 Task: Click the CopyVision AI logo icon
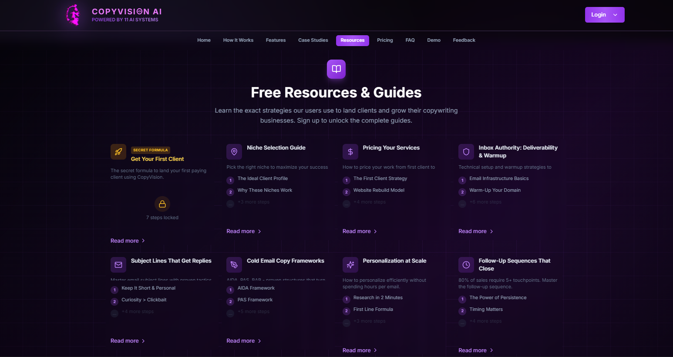[x=74, y=15]
